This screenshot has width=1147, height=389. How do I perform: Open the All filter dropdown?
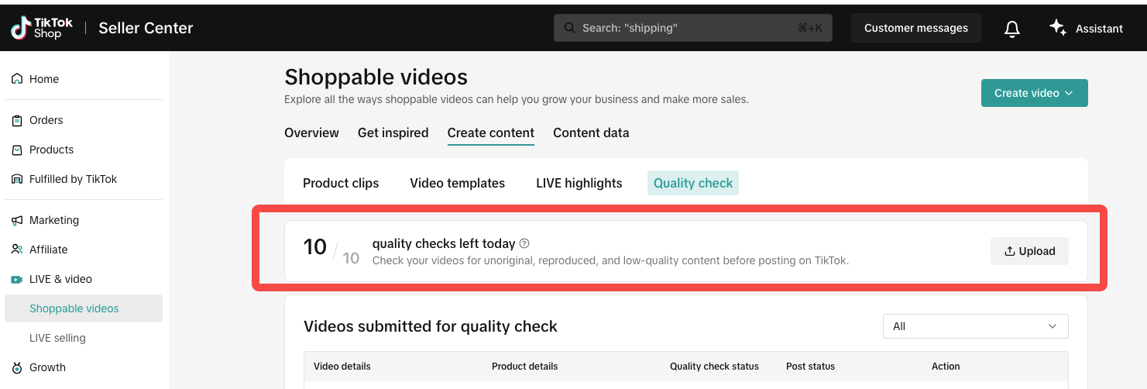click(x=975, y=326)
